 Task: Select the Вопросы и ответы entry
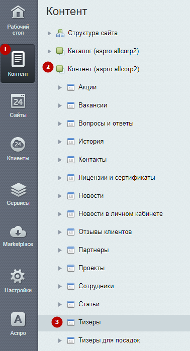pyautogui.click(x=106, y=124)
